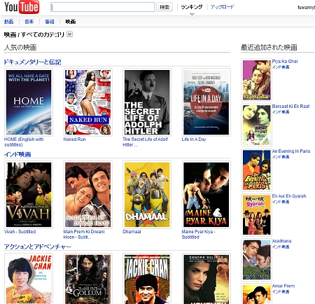Switch to the 番組 tab
The width and height of the screenshot is (315, 304).
pos(50,22)
